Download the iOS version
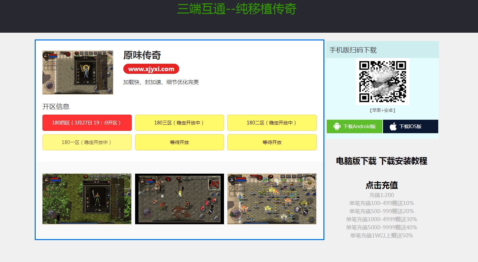 coord(410,126)
